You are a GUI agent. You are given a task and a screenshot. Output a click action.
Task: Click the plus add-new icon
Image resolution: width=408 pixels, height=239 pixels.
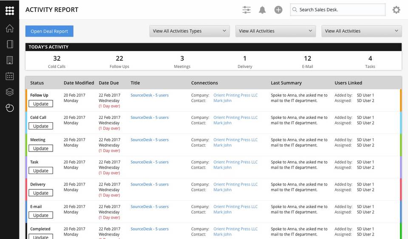[278, 10]
